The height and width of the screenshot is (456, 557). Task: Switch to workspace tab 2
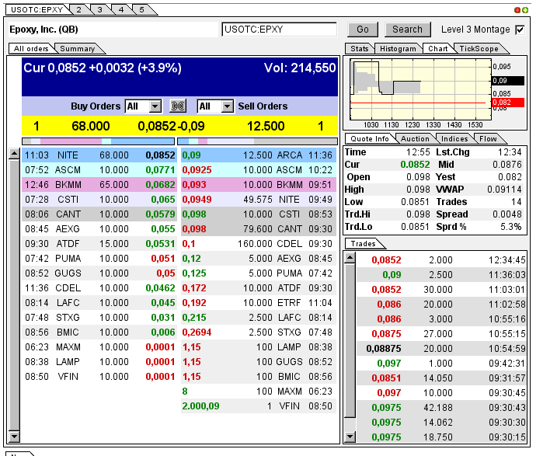click(x=79, y=9)
